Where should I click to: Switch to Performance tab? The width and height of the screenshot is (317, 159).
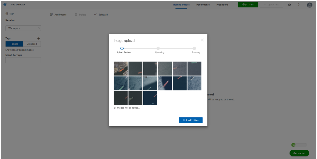coord(203,5)
